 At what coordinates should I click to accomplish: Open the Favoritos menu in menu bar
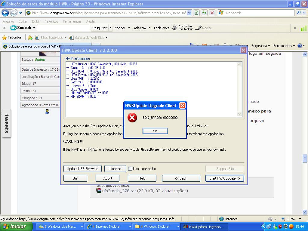pyautogui.click(x=51, y=21)
